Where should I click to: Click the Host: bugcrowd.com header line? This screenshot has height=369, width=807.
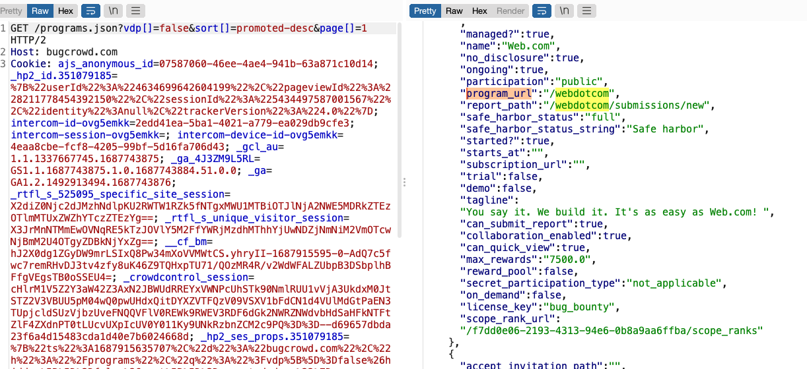pos(64,52)
